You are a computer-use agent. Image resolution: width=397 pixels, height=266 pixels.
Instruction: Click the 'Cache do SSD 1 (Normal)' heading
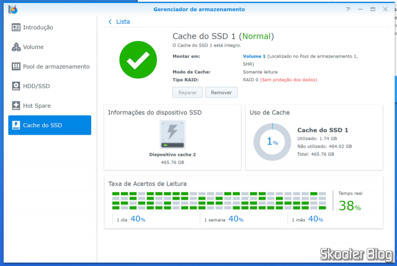[x=223, y=36]
